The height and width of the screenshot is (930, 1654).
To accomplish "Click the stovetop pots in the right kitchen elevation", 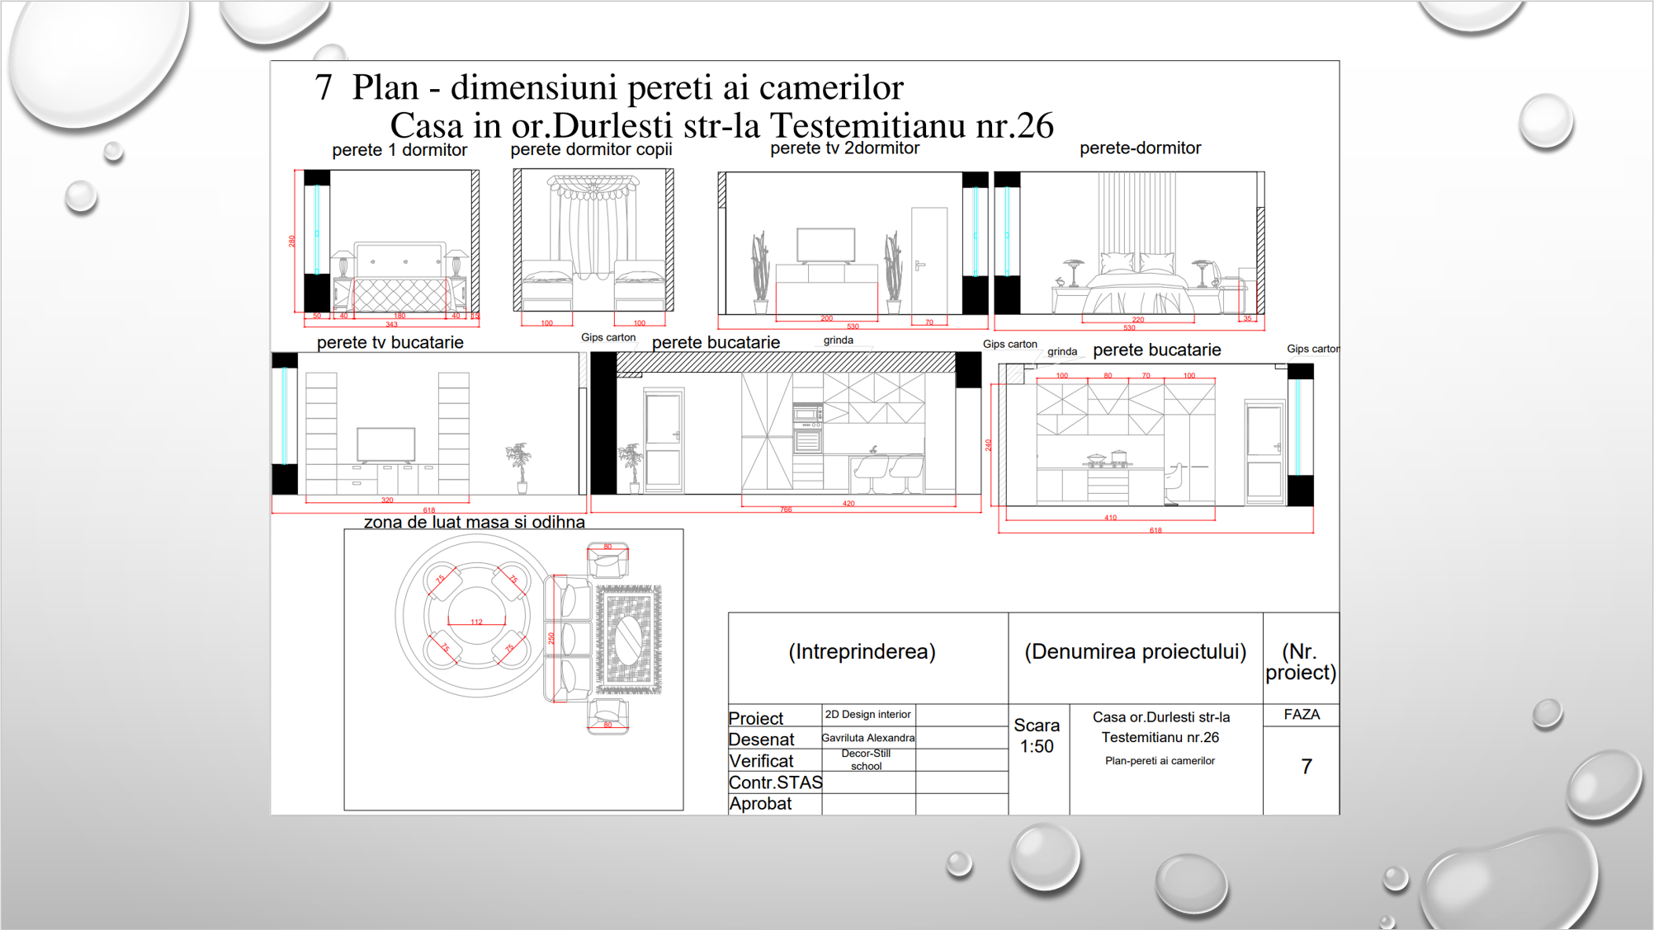I will (1108, 458).
